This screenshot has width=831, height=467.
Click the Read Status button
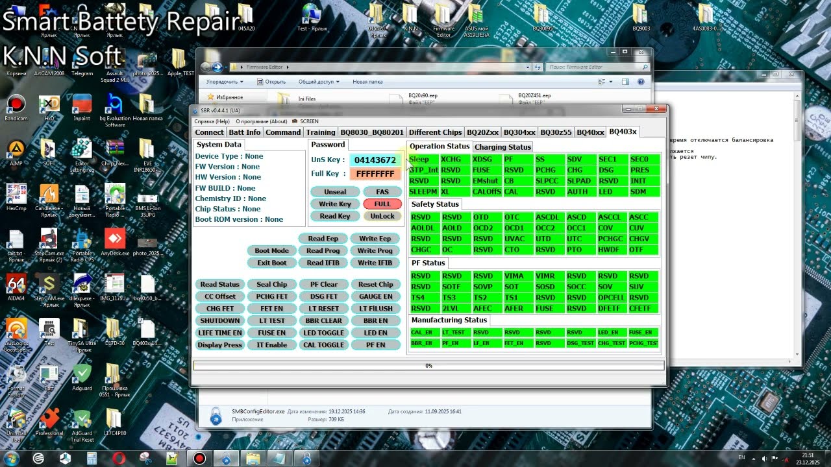[x=219, y=285]
